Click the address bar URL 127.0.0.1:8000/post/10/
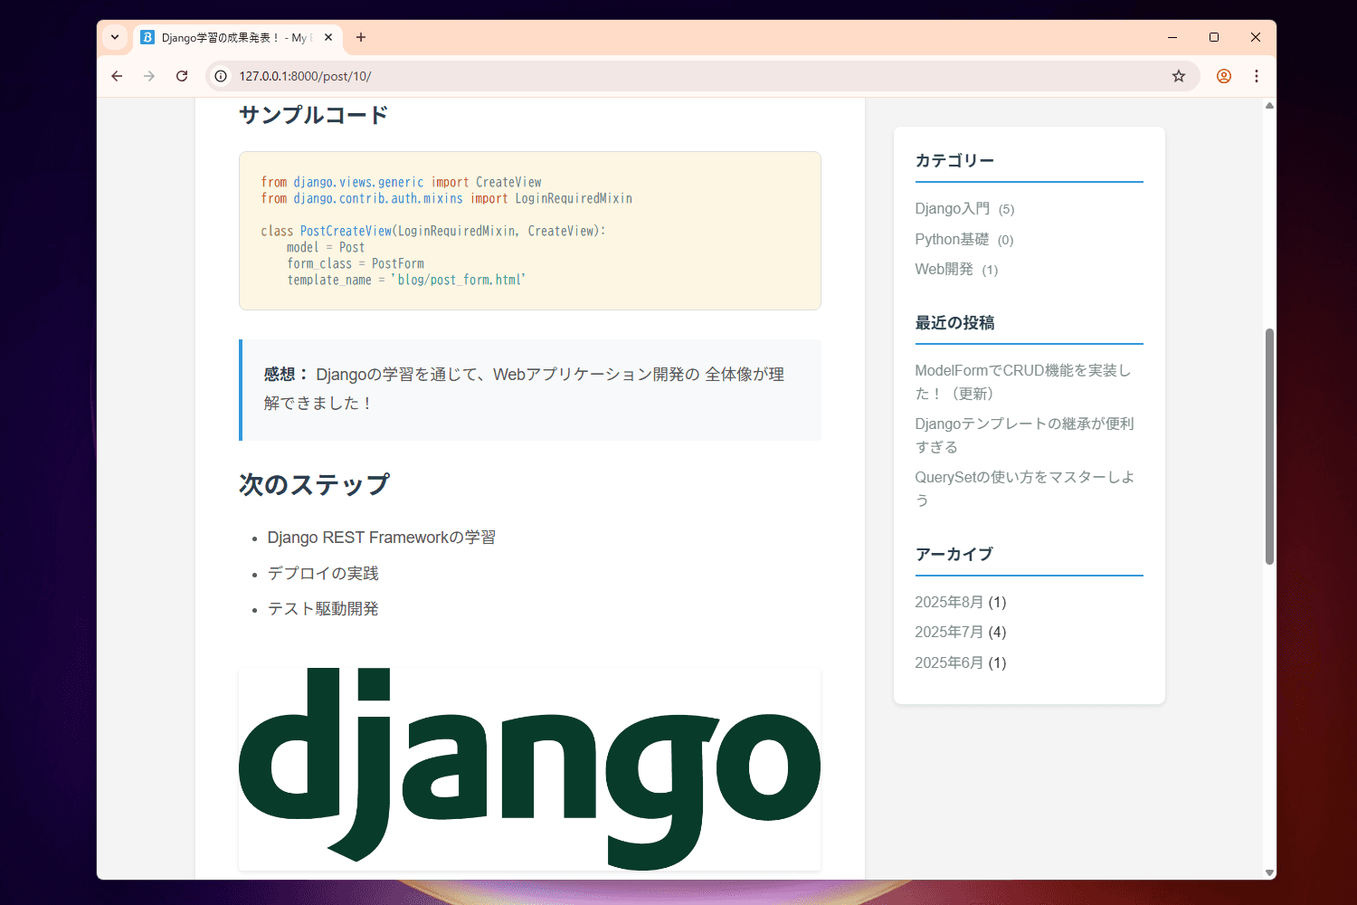Viewport: 1357px width, 905px height. click(305, 76)
